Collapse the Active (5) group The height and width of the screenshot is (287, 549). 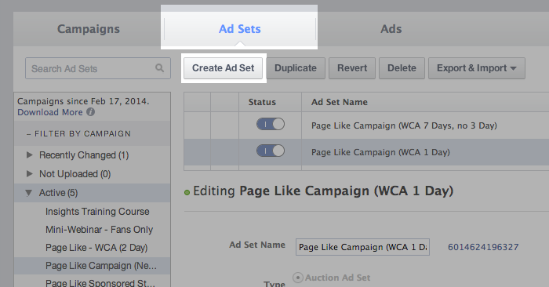pos(29,192)
